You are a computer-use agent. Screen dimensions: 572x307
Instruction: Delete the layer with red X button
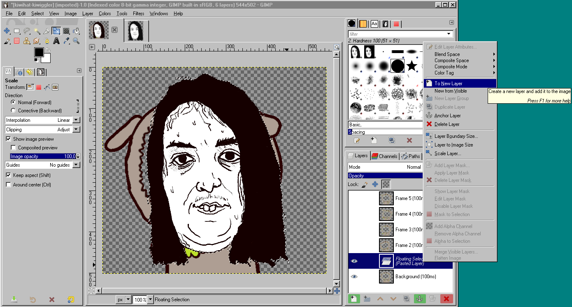pos(446,299)
